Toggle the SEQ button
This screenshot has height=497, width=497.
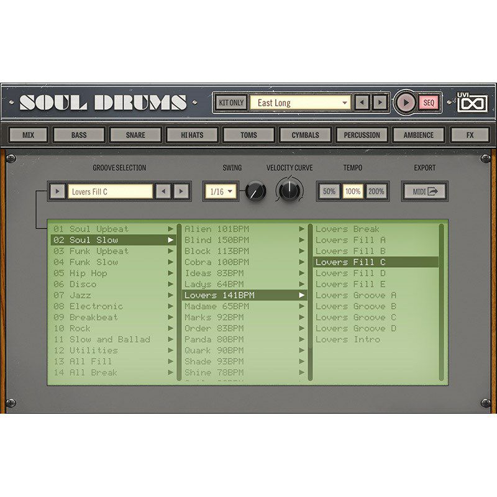click(x=429, y=103)
